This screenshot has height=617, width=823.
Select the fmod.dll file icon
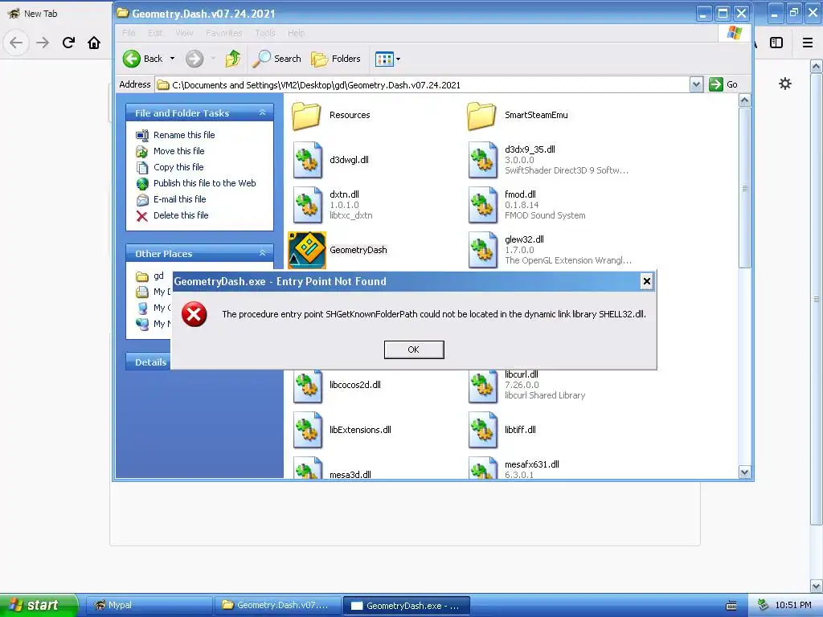click(482, 205)
